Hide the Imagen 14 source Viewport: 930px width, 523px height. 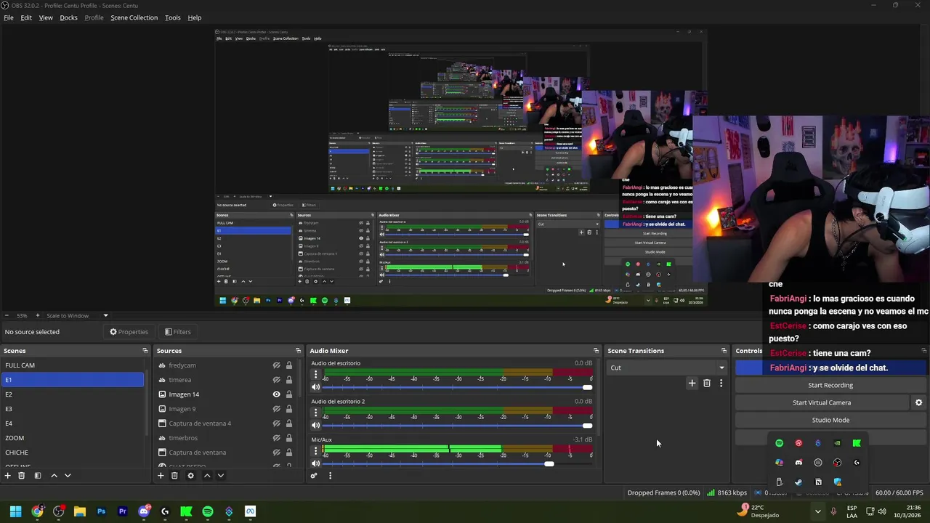pos(276,394)
